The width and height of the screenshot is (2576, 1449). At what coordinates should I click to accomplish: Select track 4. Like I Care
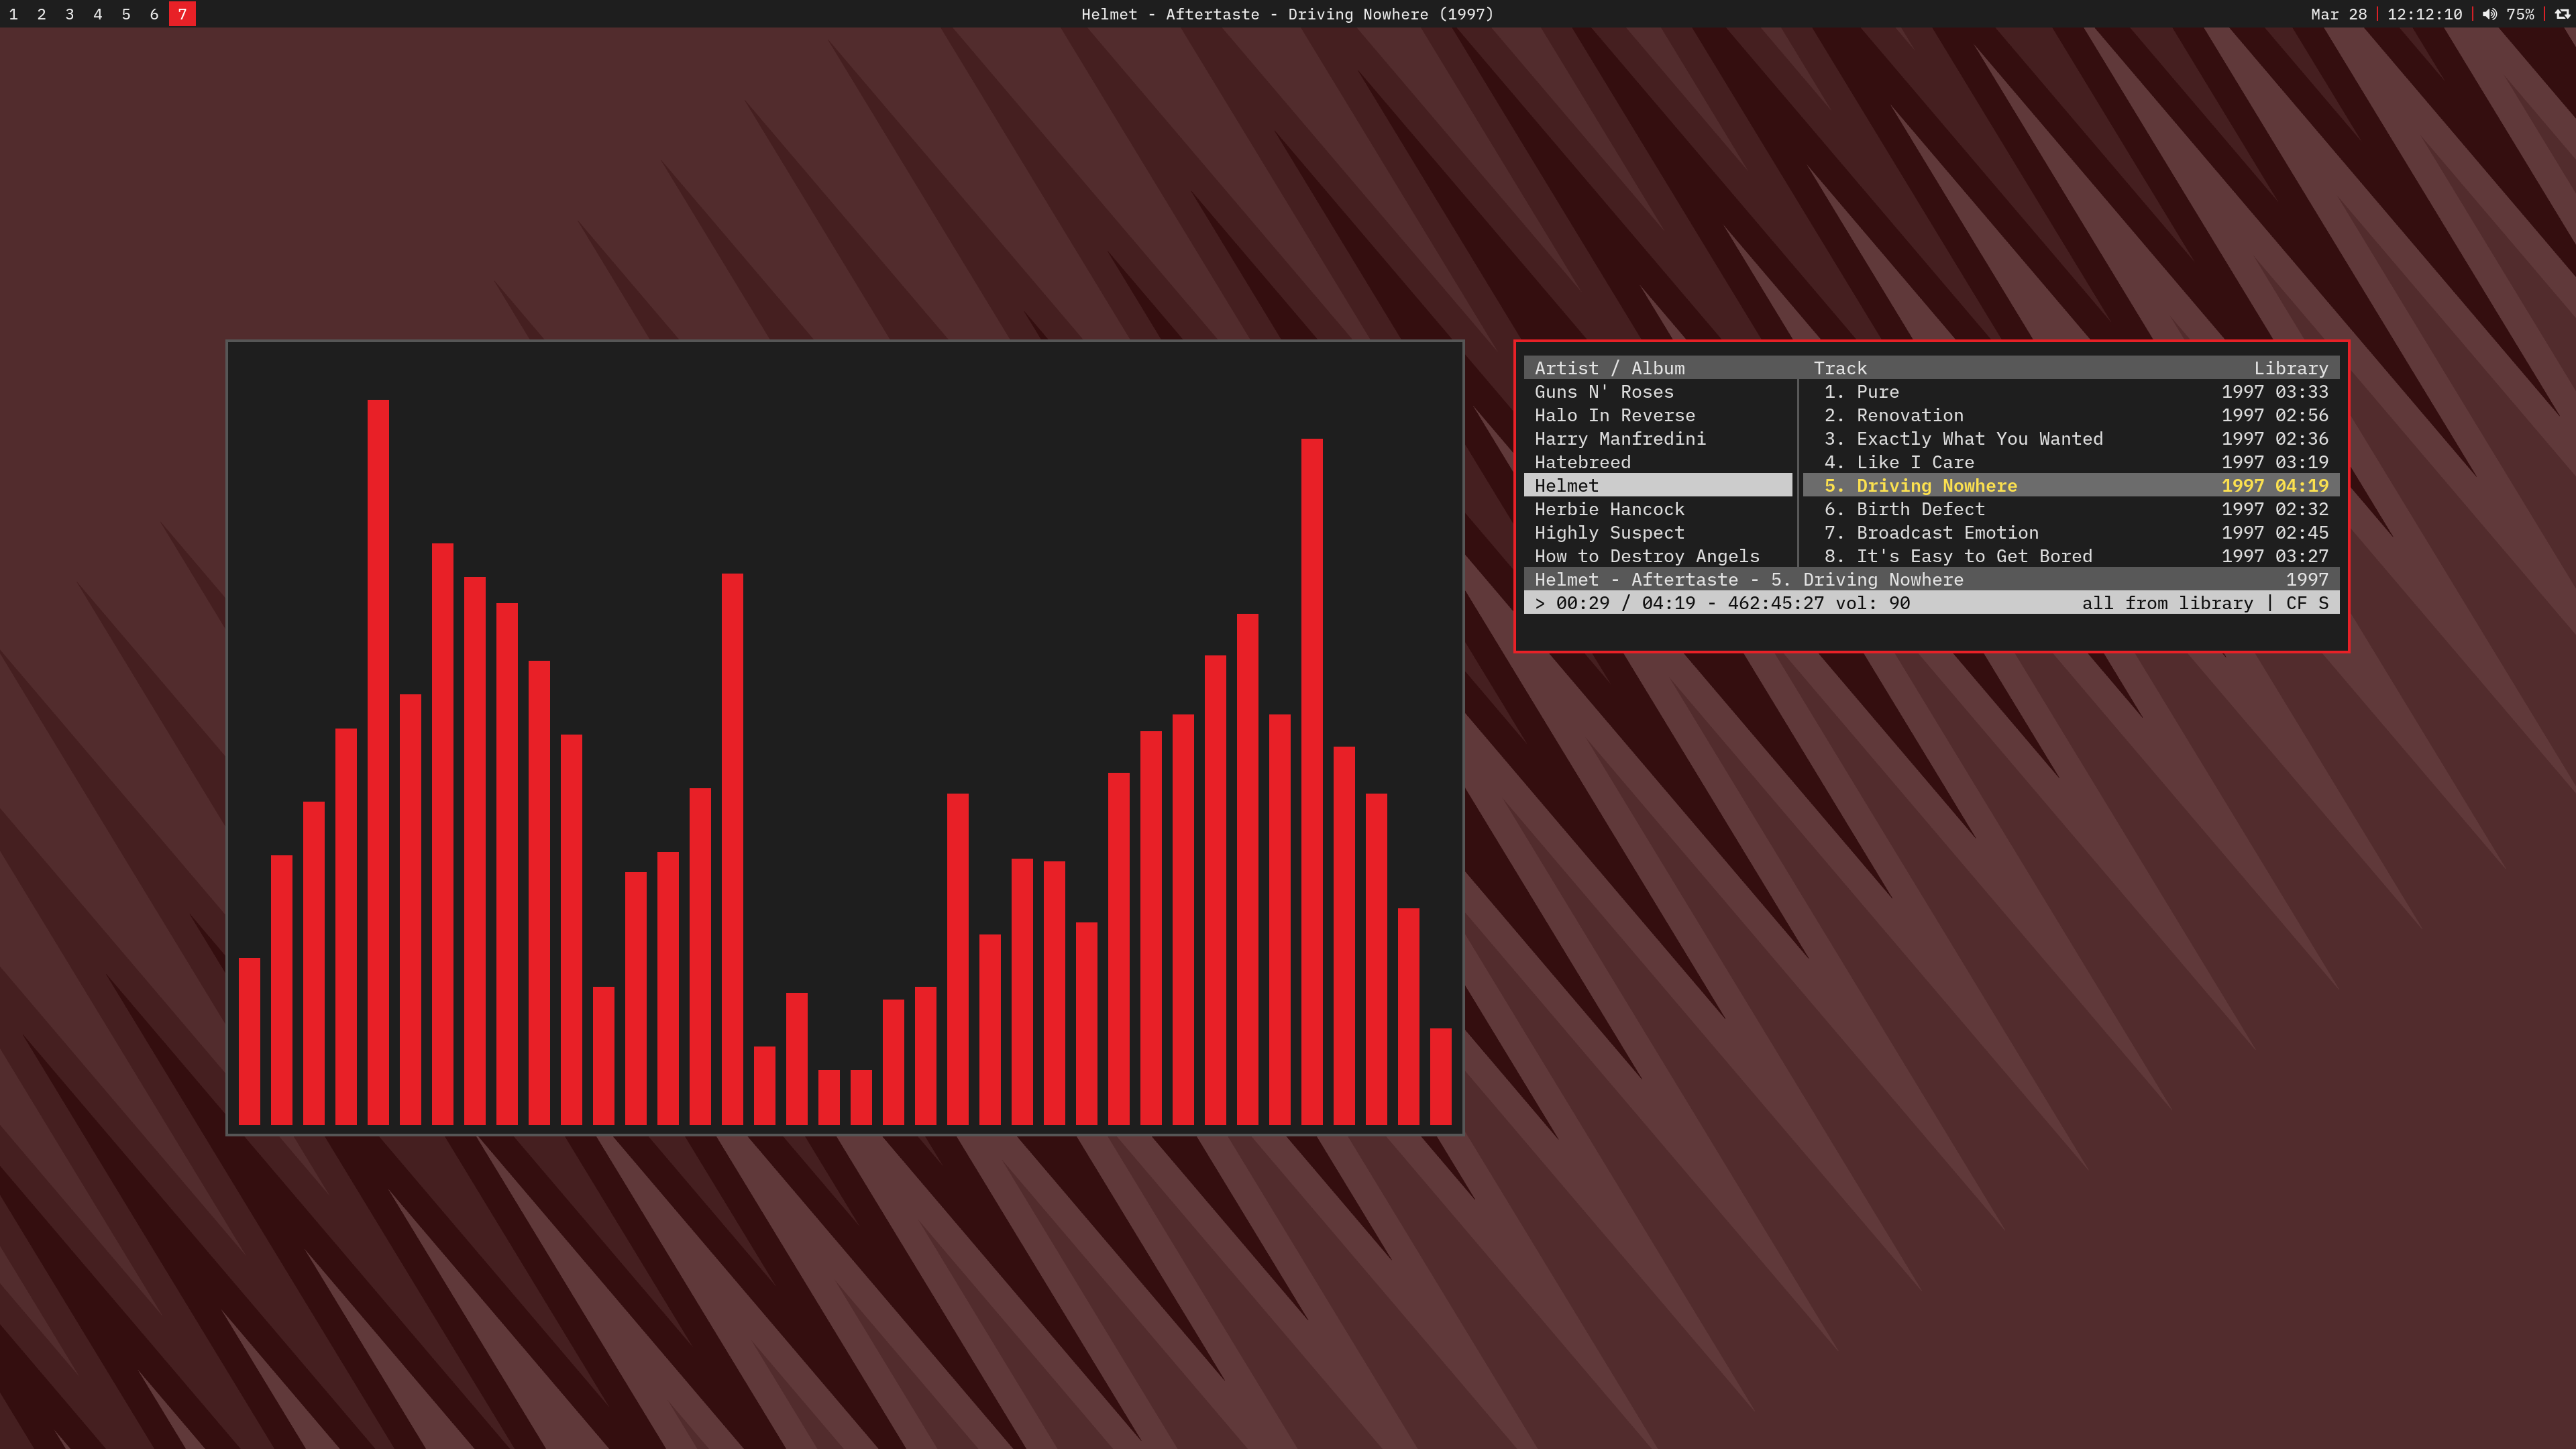point(2071,462)
